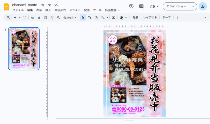
Task: Select the shape tool
Action: tap(96, 18)
